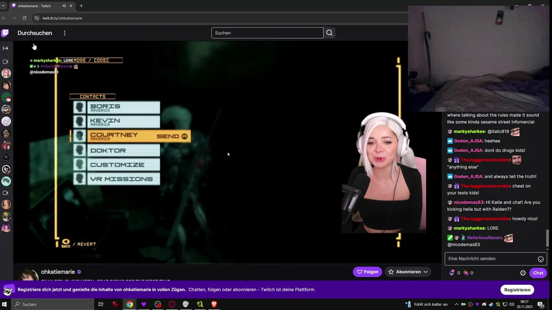Select DOKTOR contact in stream video
552x310 pixels.
[117, 150]
